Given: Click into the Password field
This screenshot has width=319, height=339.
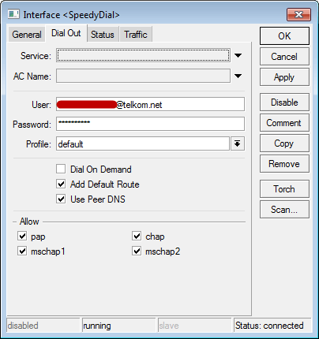Looking at the screenshot, I should pyautogui.click(x=150, y=124).
